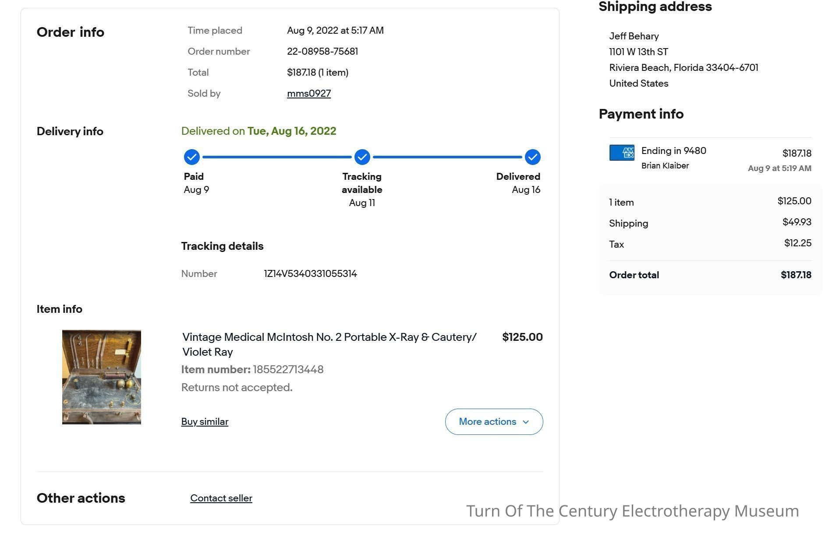The height and width of the screenshot is (546, 836).
Task: Click the Shipping address heading
Action: pyautogui.click(x=655, y=7)
